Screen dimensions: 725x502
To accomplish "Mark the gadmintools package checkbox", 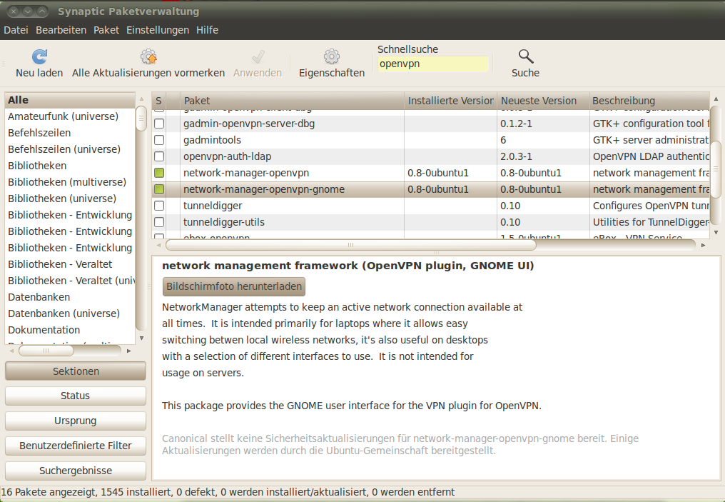I will 159,140.
